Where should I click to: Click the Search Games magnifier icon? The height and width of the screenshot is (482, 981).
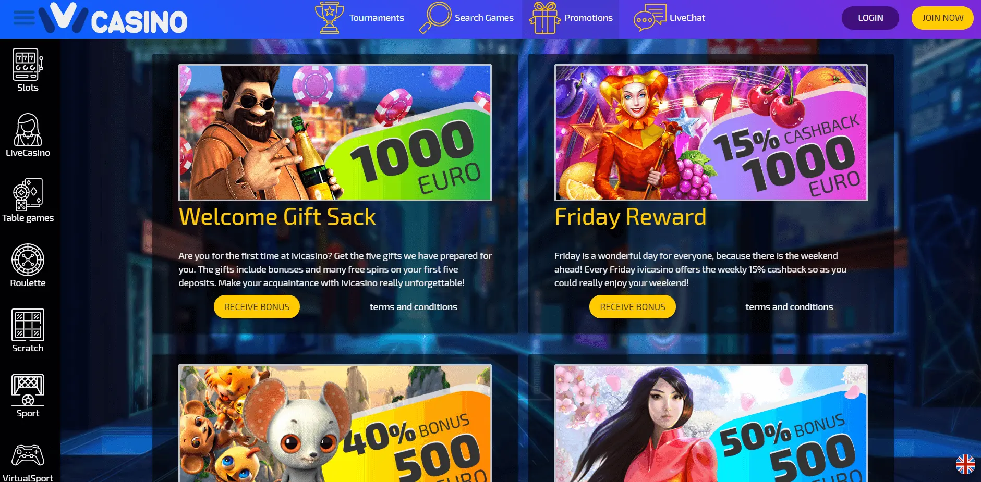435,18
